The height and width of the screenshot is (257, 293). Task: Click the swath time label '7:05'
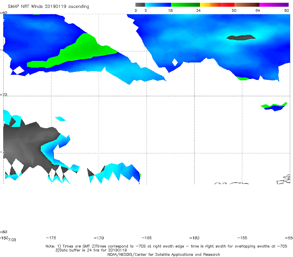pos(12,240)
